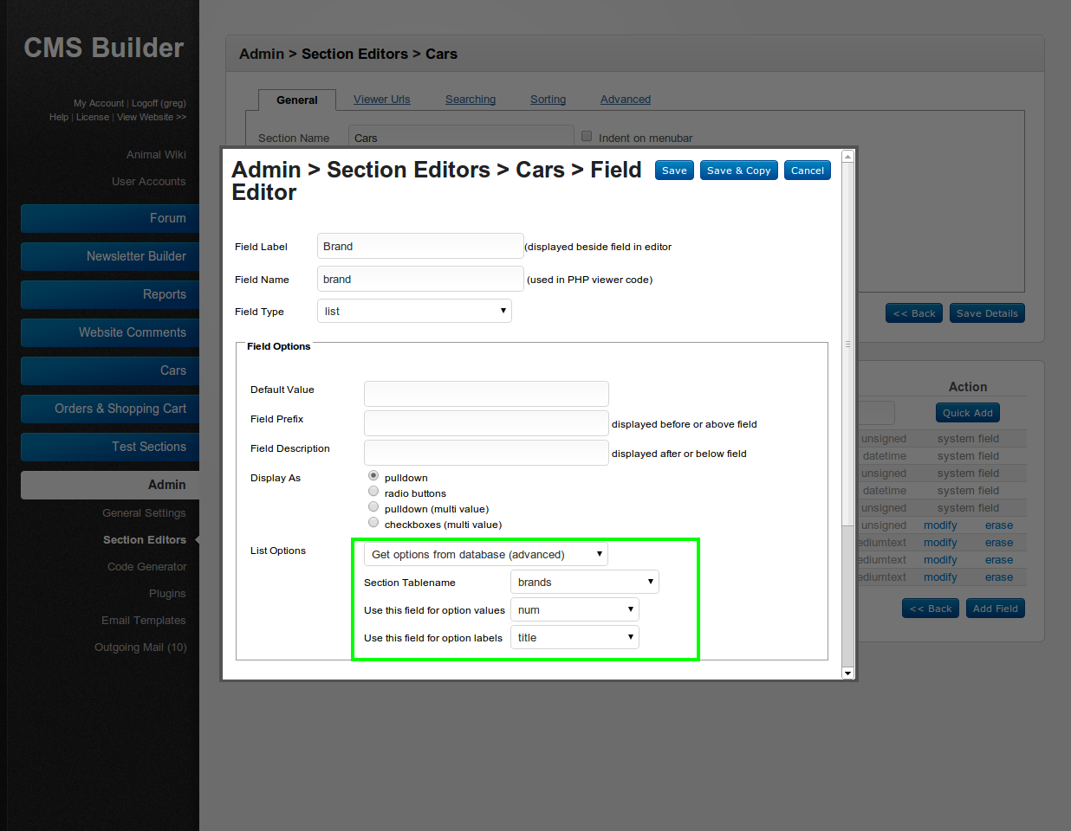
Task: Open the Advanced tab
Action: point(625,100)
